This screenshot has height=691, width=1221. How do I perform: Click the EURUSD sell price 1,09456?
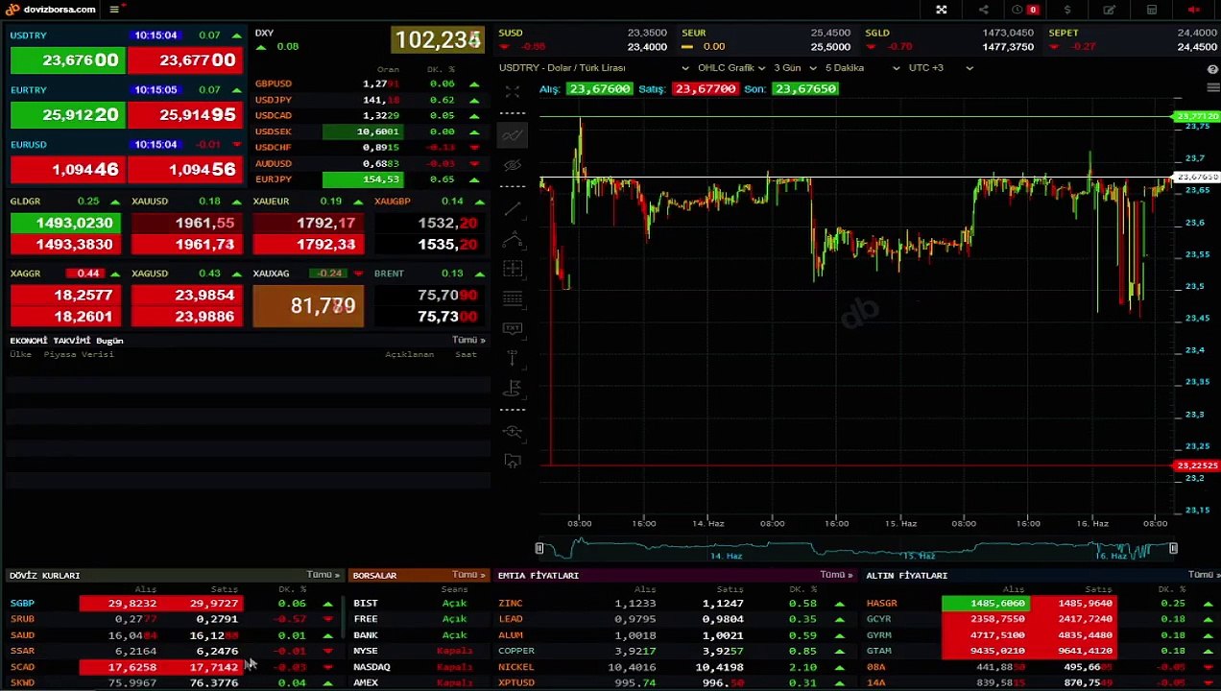coord(184,170)
